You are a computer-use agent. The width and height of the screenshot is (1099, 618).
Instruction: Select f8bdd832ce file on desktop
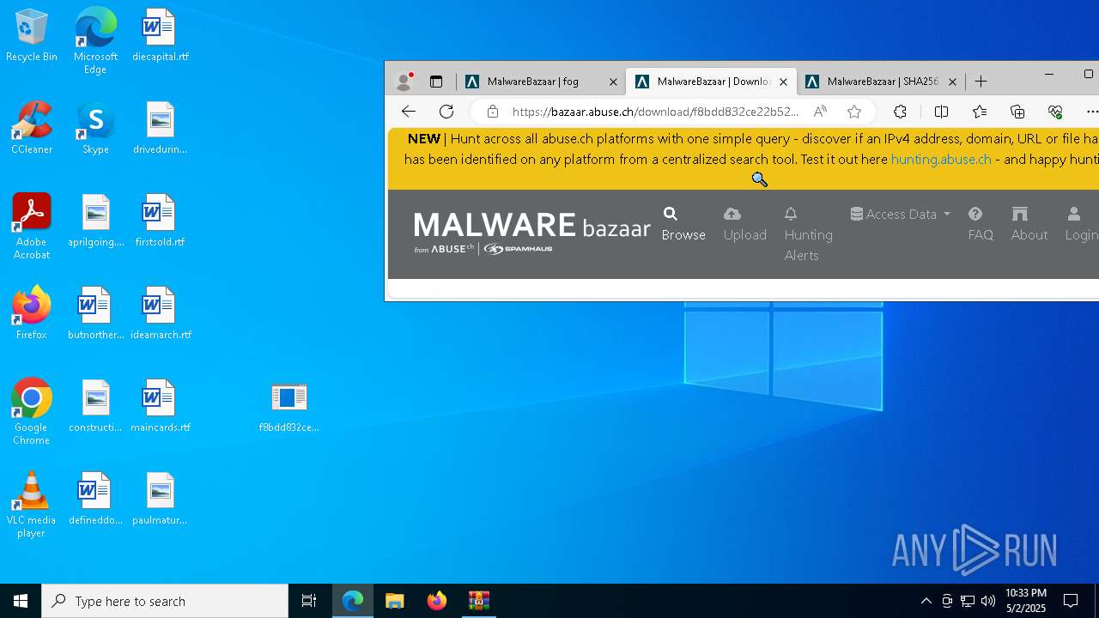point(288,406)
